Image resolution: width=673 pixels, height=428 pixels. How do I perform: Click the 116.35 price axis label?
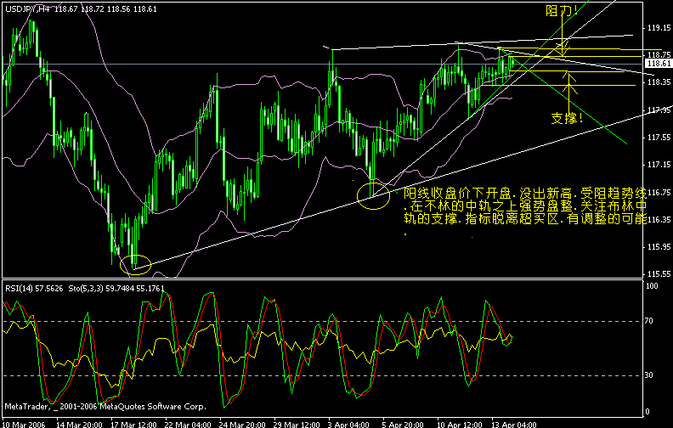pyautogui.click(x=659, y=220)
